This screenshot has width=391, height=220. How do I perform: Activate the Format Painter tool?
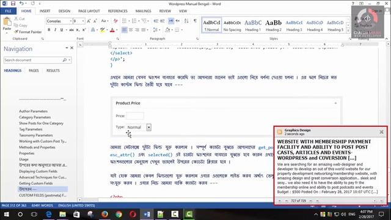click(28, 32)
